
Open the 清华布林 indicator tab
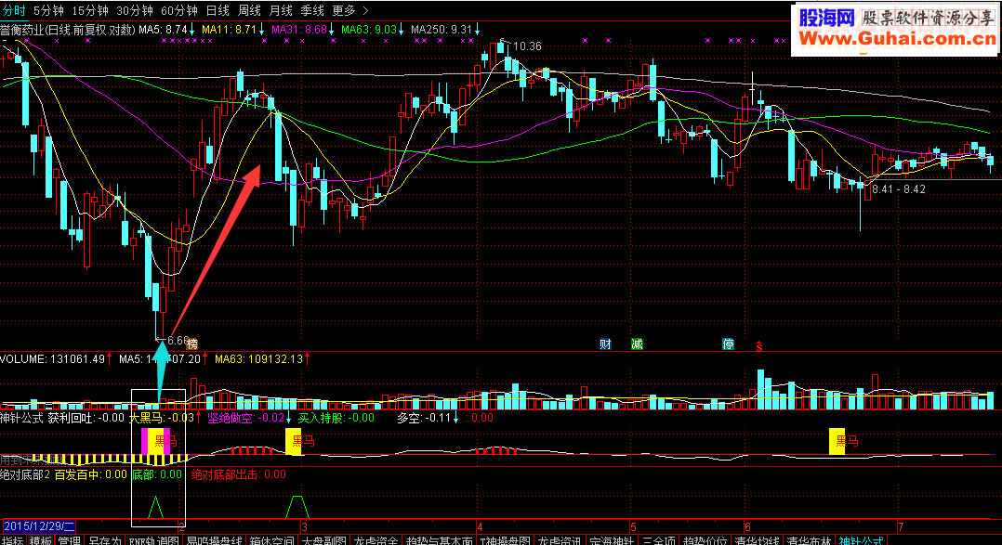[x=809, y=540]
